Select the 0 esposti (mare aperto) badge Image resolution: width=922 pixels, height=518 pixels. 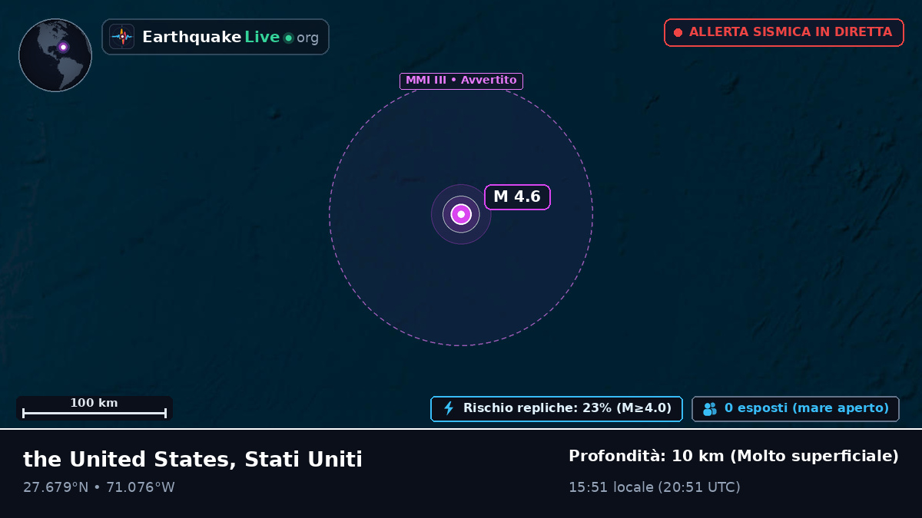pos(795,409)
